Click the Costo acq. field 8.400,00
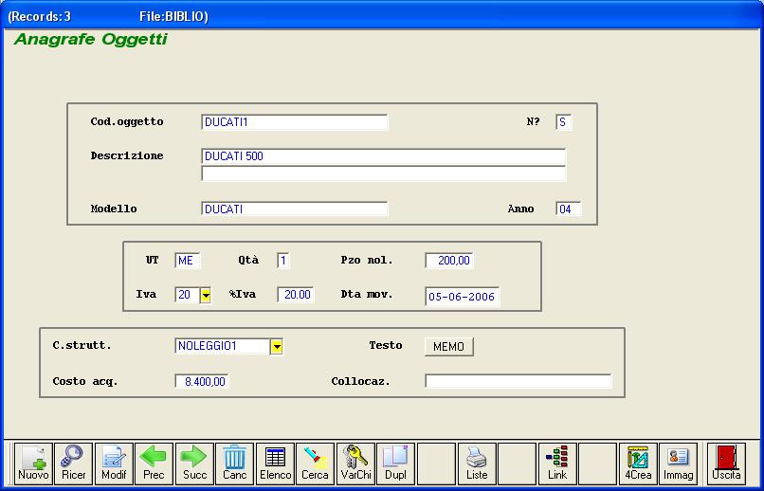The image size is (764, 491). point(202,381)
